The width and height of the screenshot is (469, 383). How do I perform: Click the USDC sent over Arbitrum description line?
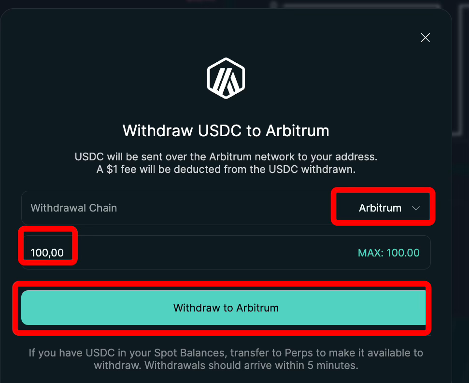point(226,157)
